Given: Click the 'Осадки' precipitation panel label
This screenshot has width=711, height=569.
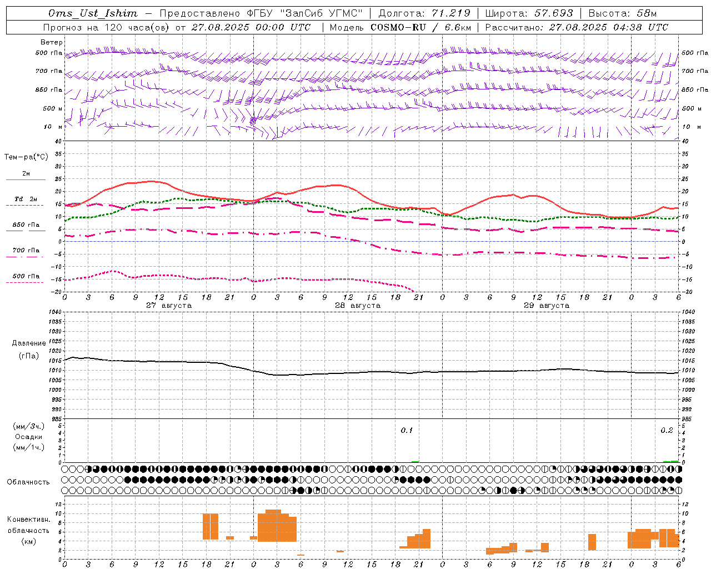Looking at the screenshot, I should [x=29, y=437].
